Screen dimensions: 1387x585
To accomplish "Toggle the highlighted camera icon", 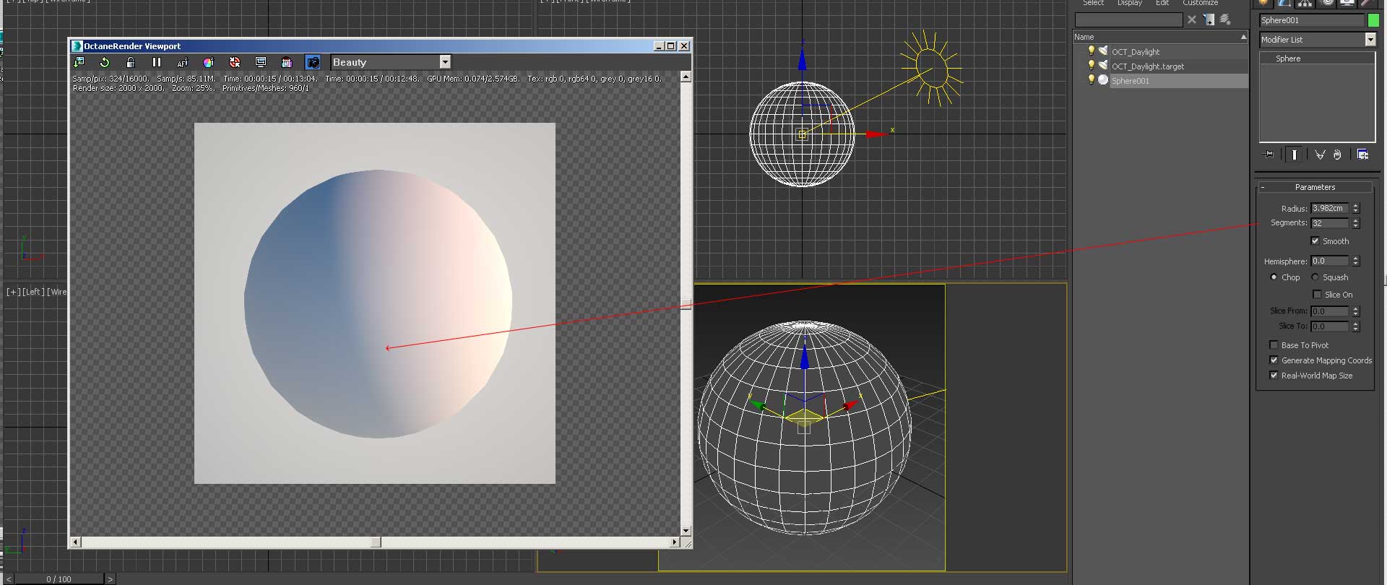I will coord(313,62).
